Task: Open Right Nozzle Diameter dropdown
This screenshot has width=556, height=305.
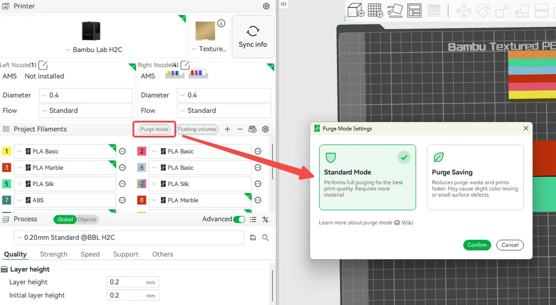Action: click(x=224, y=95)
